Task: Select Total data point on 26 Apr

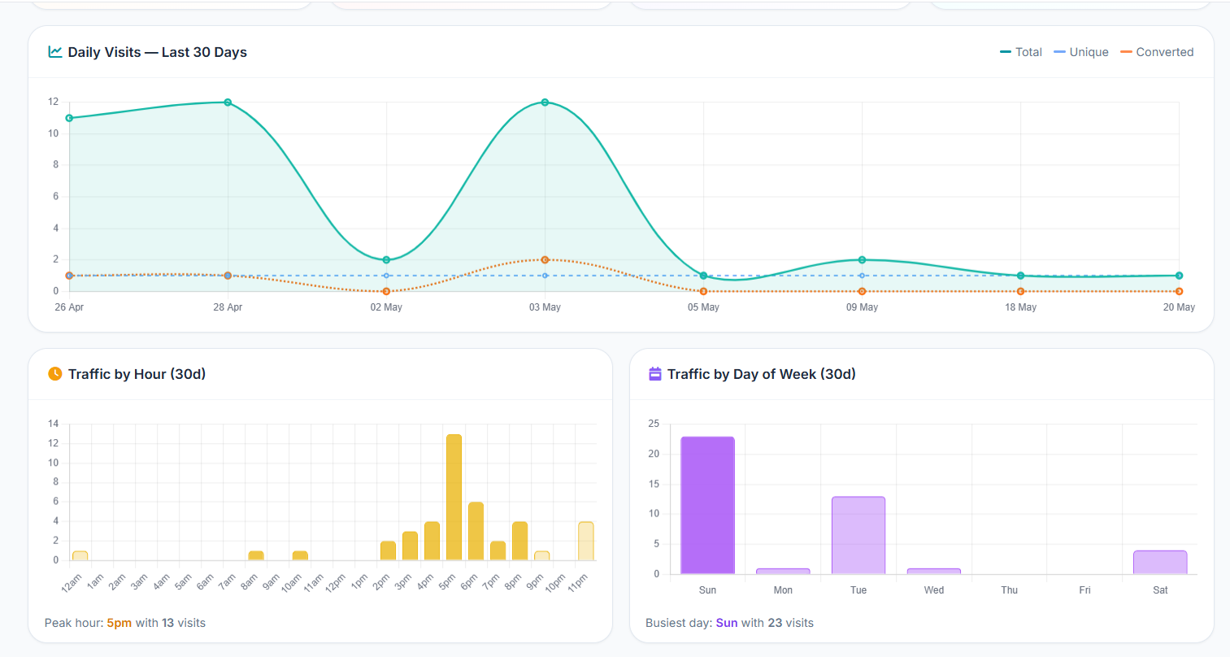Action: click(x=69, y=118)
